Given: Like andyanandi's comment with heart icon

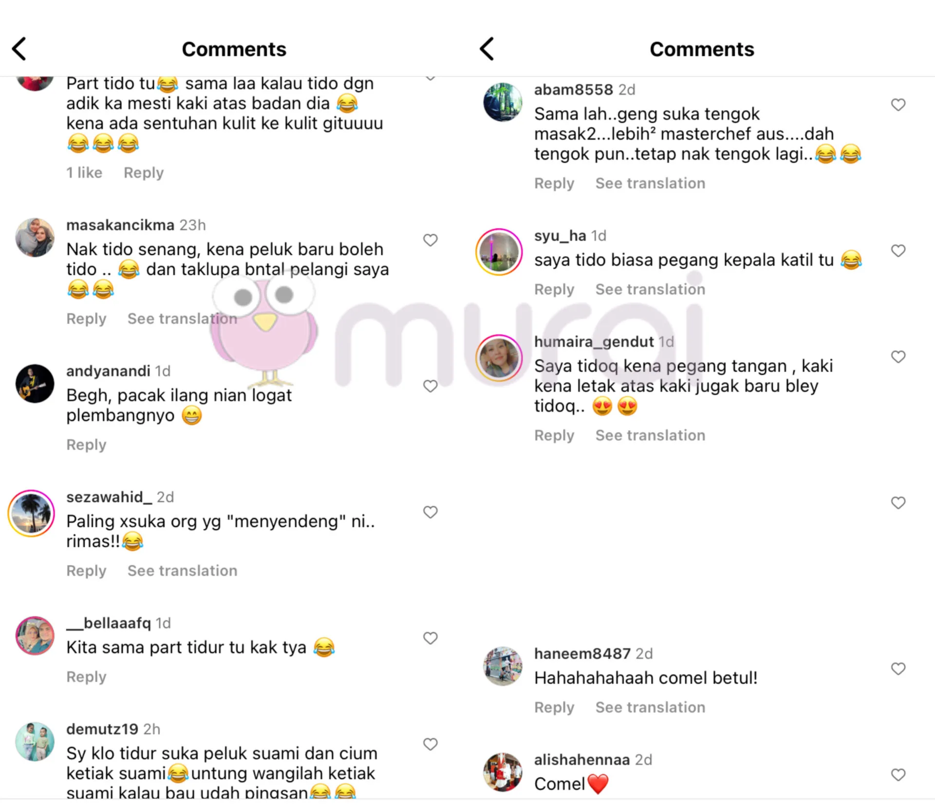Looking at the screenshot, I should [x=430, y=386].
